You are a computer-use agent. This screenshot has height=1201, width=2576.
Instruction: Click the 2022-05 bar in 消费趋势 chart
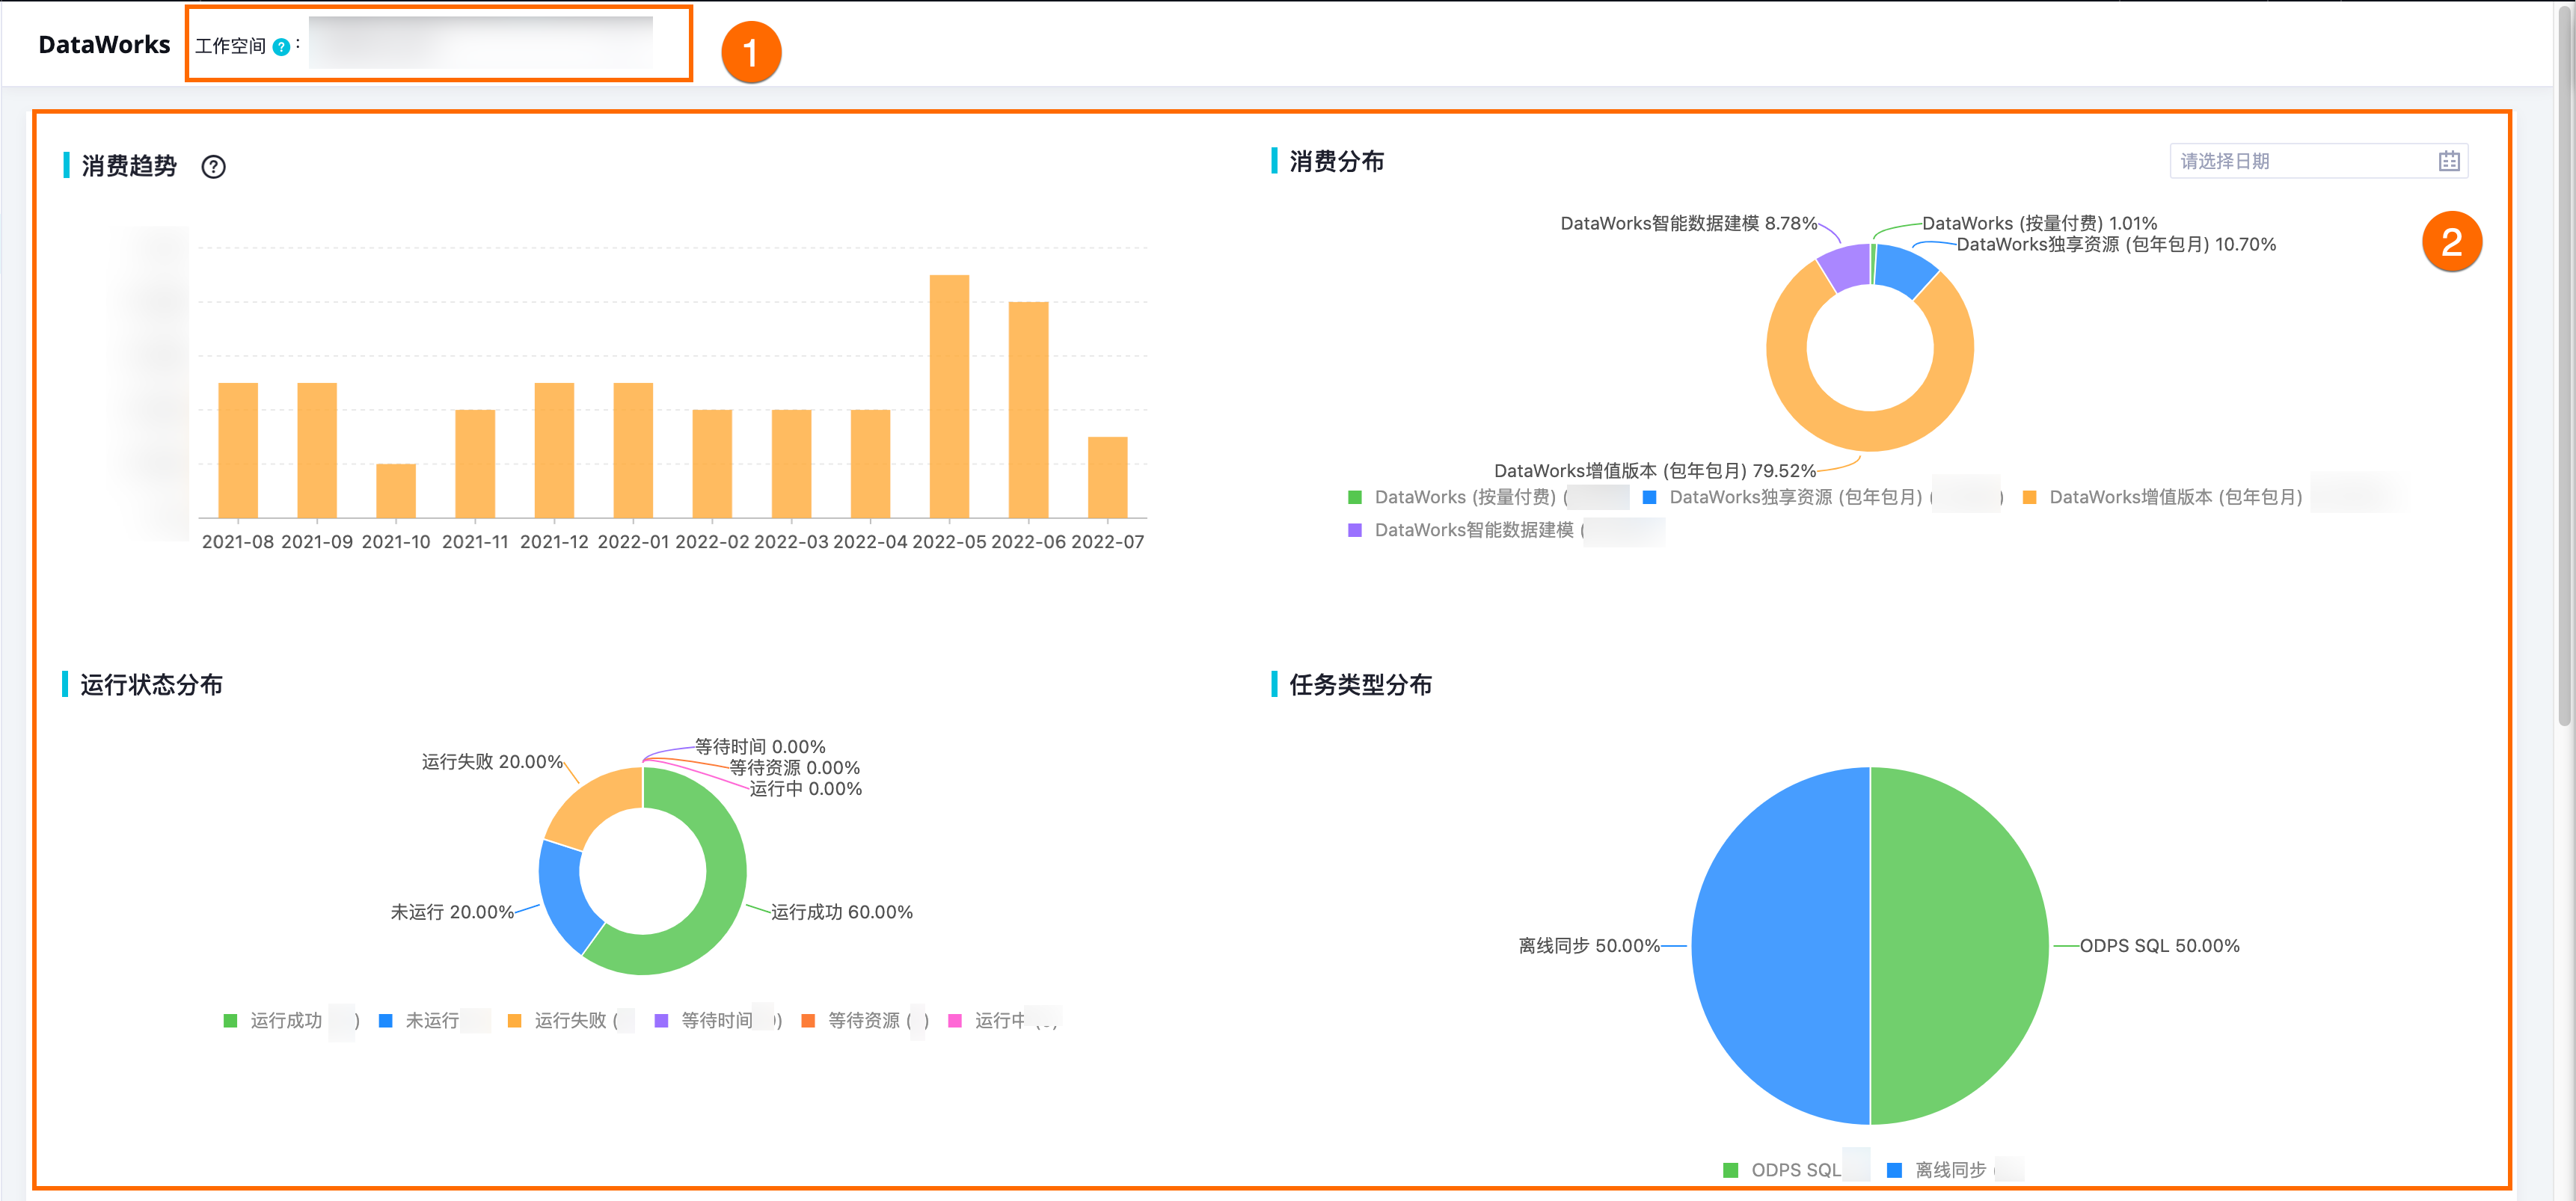coord(949,396)
